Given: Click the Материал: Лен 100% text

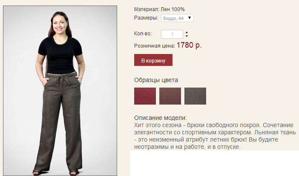Looking at the screenshot, I should pyautogui.click(x=159, y=9).
